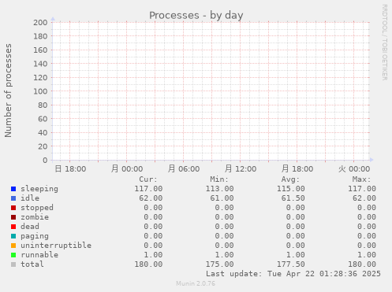This screenshot has height=292, width=392.
Task: Click the 'Avg:' column header
Action: (x=290, y=179)
